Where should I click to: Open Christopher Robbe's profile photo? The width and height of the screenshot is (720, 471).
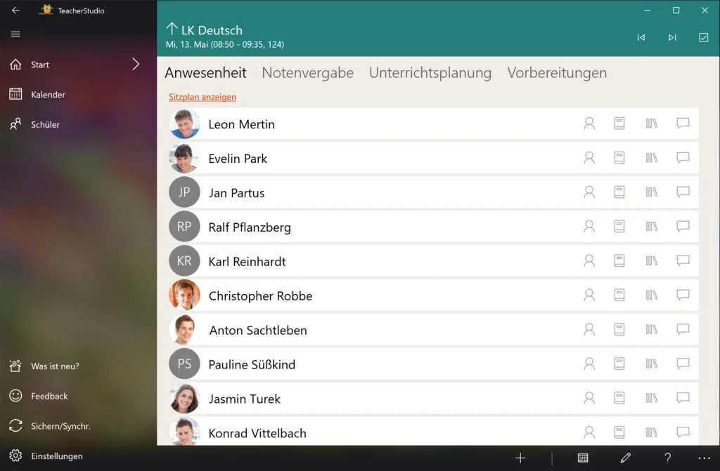pyautogui.click(x=184, y=296)
